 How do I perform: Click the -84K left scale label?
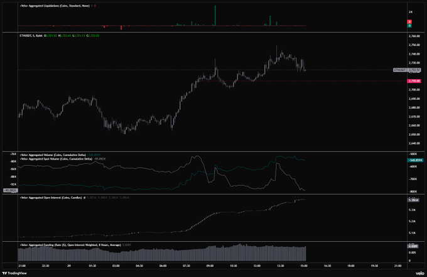click(13, 169)
